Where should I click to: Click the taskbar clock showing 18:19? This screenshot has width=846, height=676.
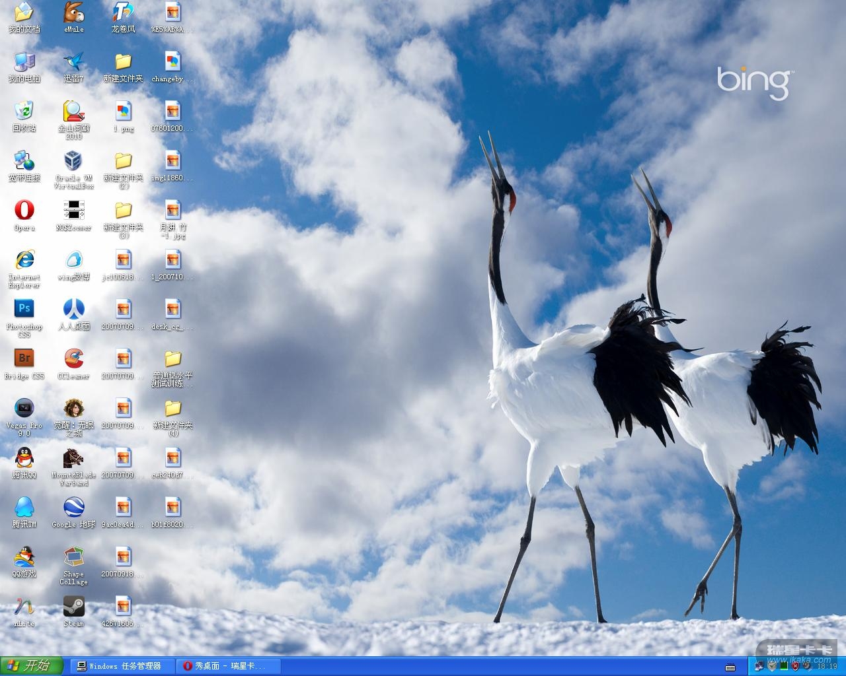(x=827, y=666)
